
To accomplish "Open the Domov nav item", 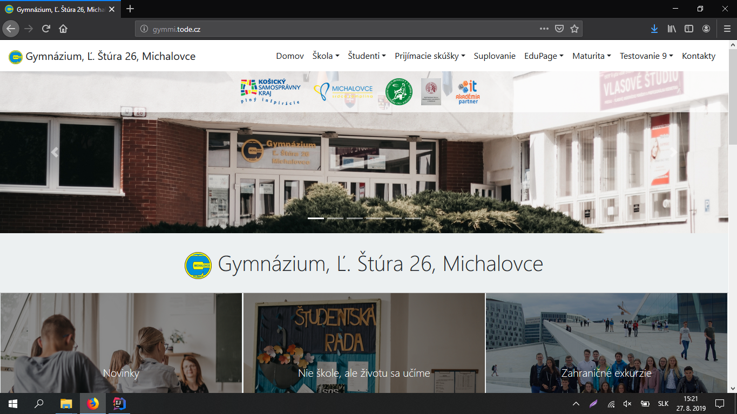I will coord(290,56).
